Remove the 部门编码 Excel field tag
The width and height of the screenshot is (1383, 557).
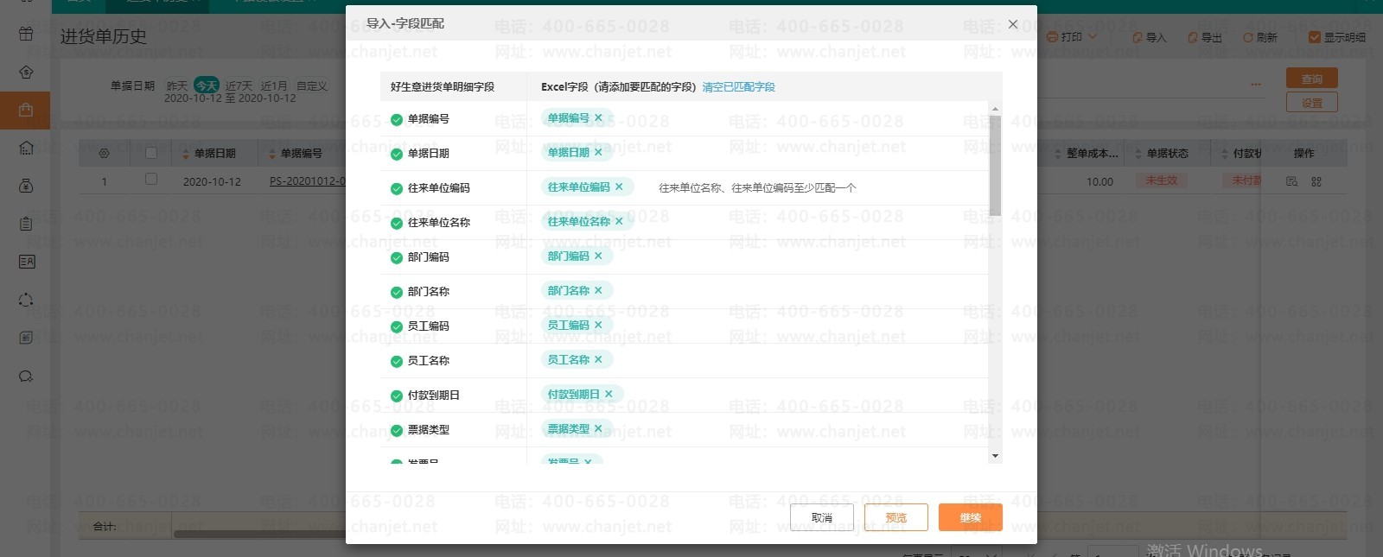point(598,256)
